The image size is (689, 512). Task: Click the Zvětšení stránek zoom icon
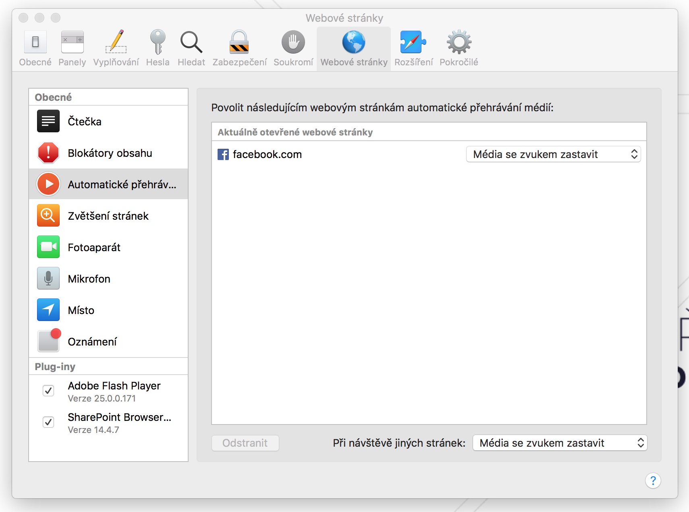click(x=48, y=216)
